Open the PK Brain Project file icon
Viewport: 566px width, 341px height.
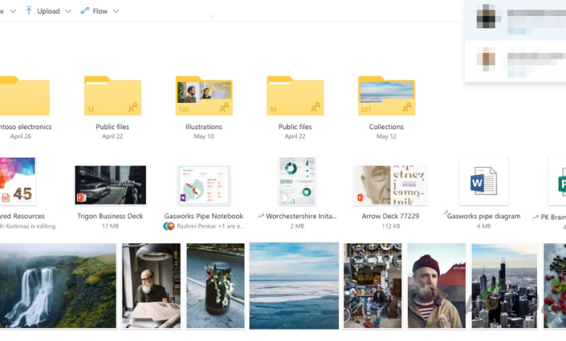[x=558, y=181]
